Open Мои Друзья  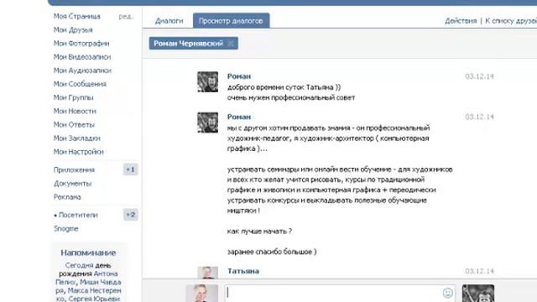[x=73, y=30]
